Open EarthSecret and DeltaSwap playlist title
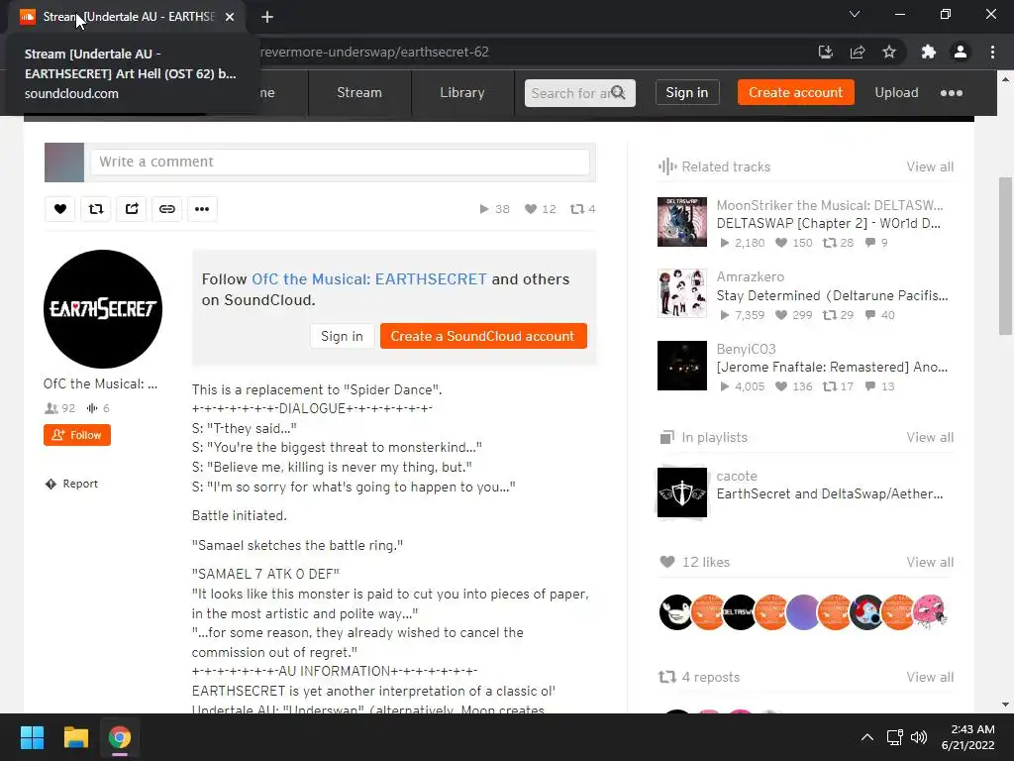1014x761 pixels. 830,493
